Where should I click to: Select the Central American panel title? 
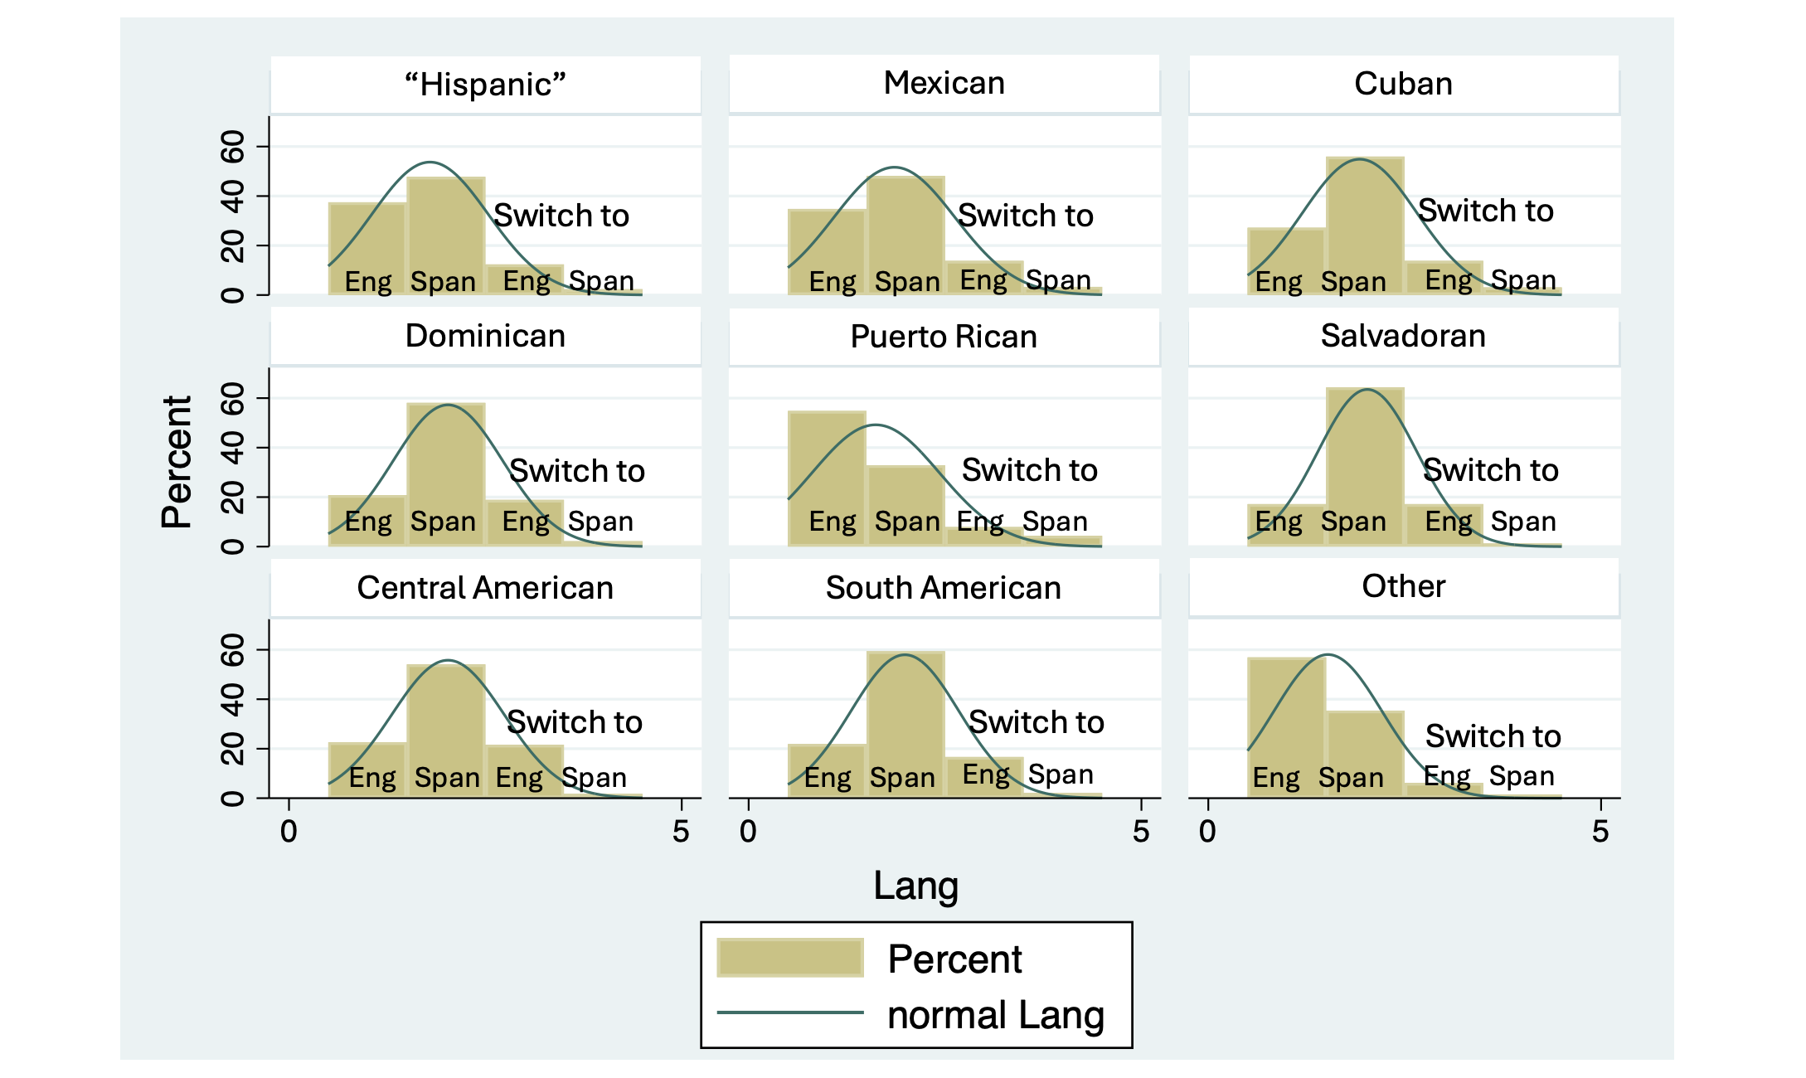click(x=485, y=588)
